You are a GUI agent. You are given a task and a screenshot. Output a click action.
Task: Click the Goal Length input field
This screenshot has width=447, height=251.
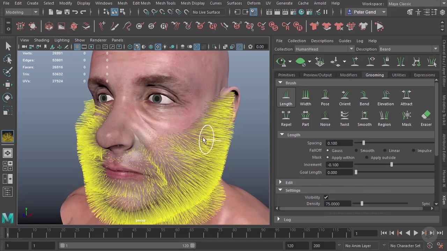(339, 173)
